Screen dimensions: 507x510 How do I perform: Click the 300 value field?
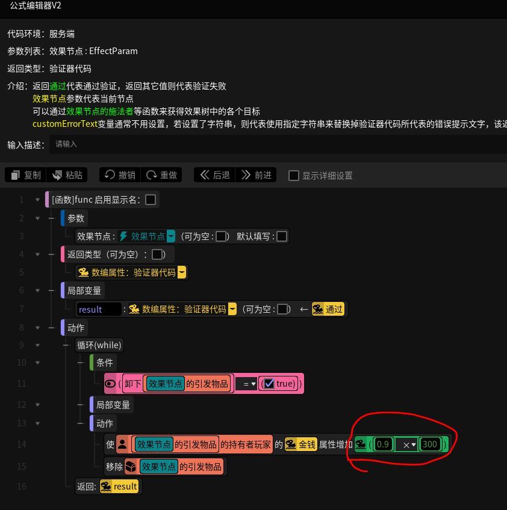coord(430,444)
